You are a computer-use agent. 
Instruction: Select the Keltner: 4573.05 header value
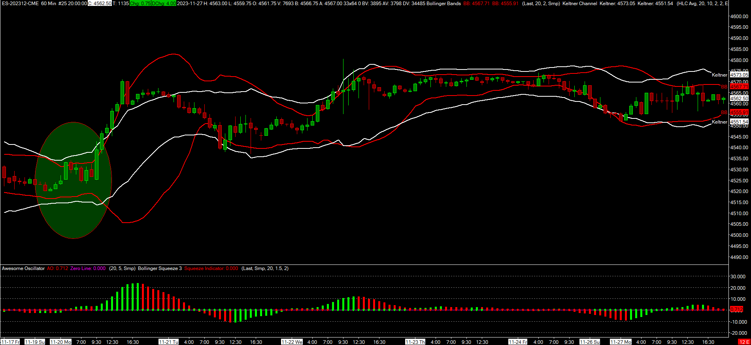[617, 4]
